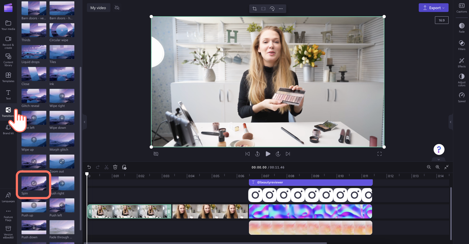Screen dimensions: 469x244
Task: Open the 16:9 aspect ratio selector
Action: tap(442, 20)
